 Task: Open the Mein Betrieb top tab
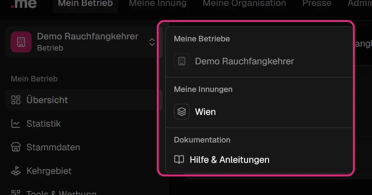[85, 4]
